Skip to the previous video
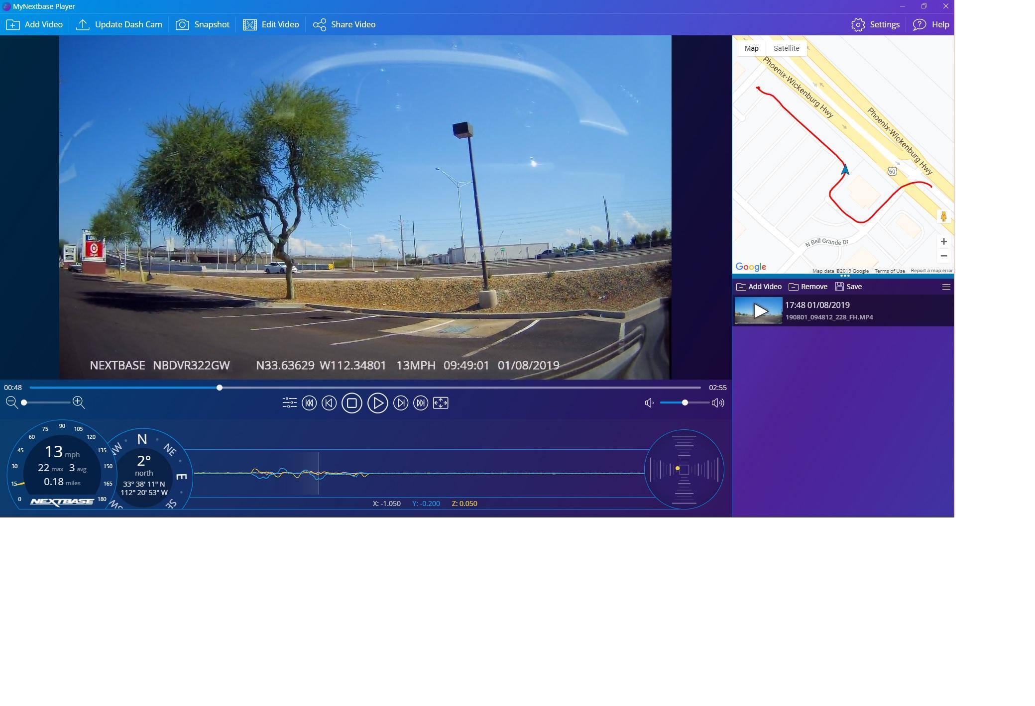The width and height of the screenshot is (1035, 706). [x=309, y=403]
